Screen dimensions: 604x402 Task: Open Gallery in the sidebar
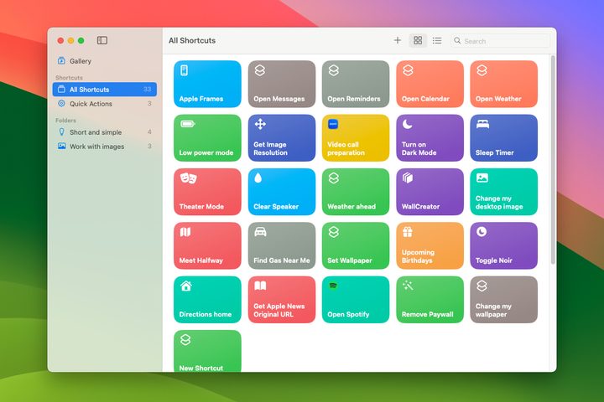tap(105, 61)
